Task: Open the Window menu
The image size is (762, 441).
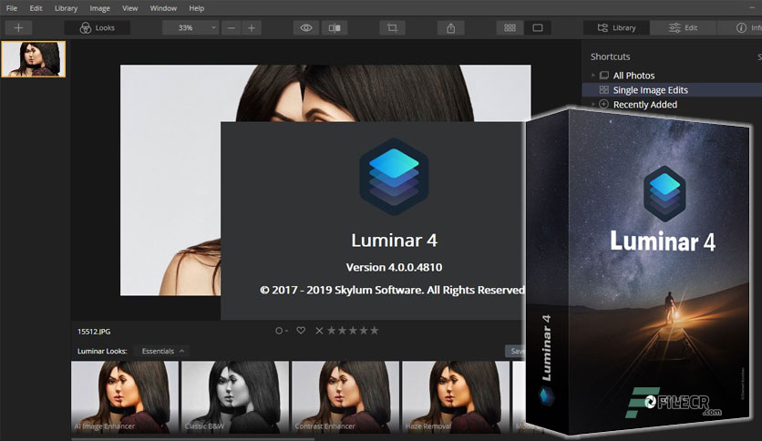Action: tap(163, 8)
